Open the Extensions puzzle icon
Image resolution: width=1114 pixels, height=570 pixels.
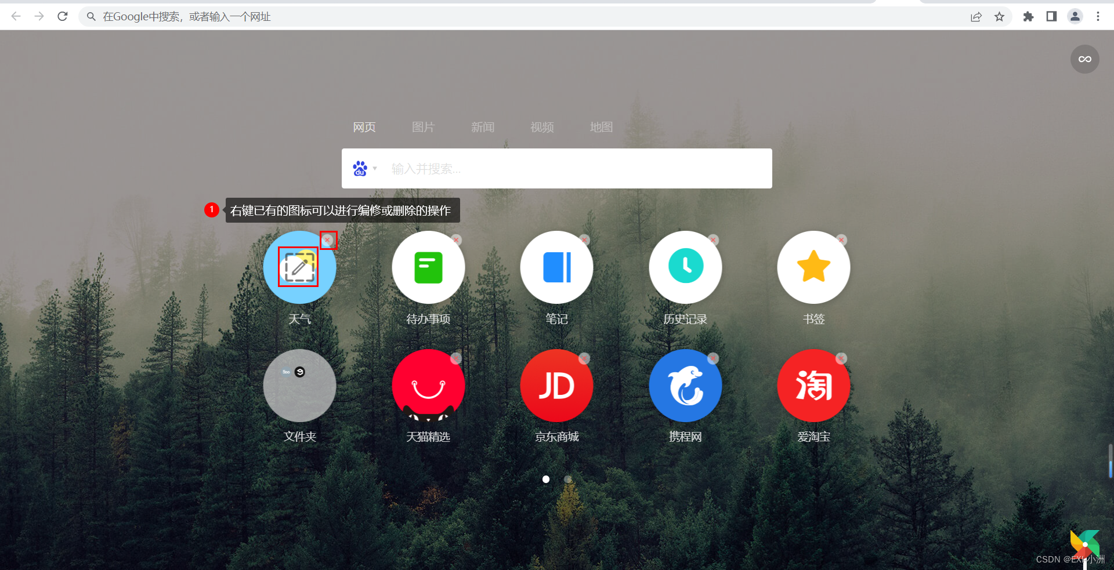coord(1028,17)
